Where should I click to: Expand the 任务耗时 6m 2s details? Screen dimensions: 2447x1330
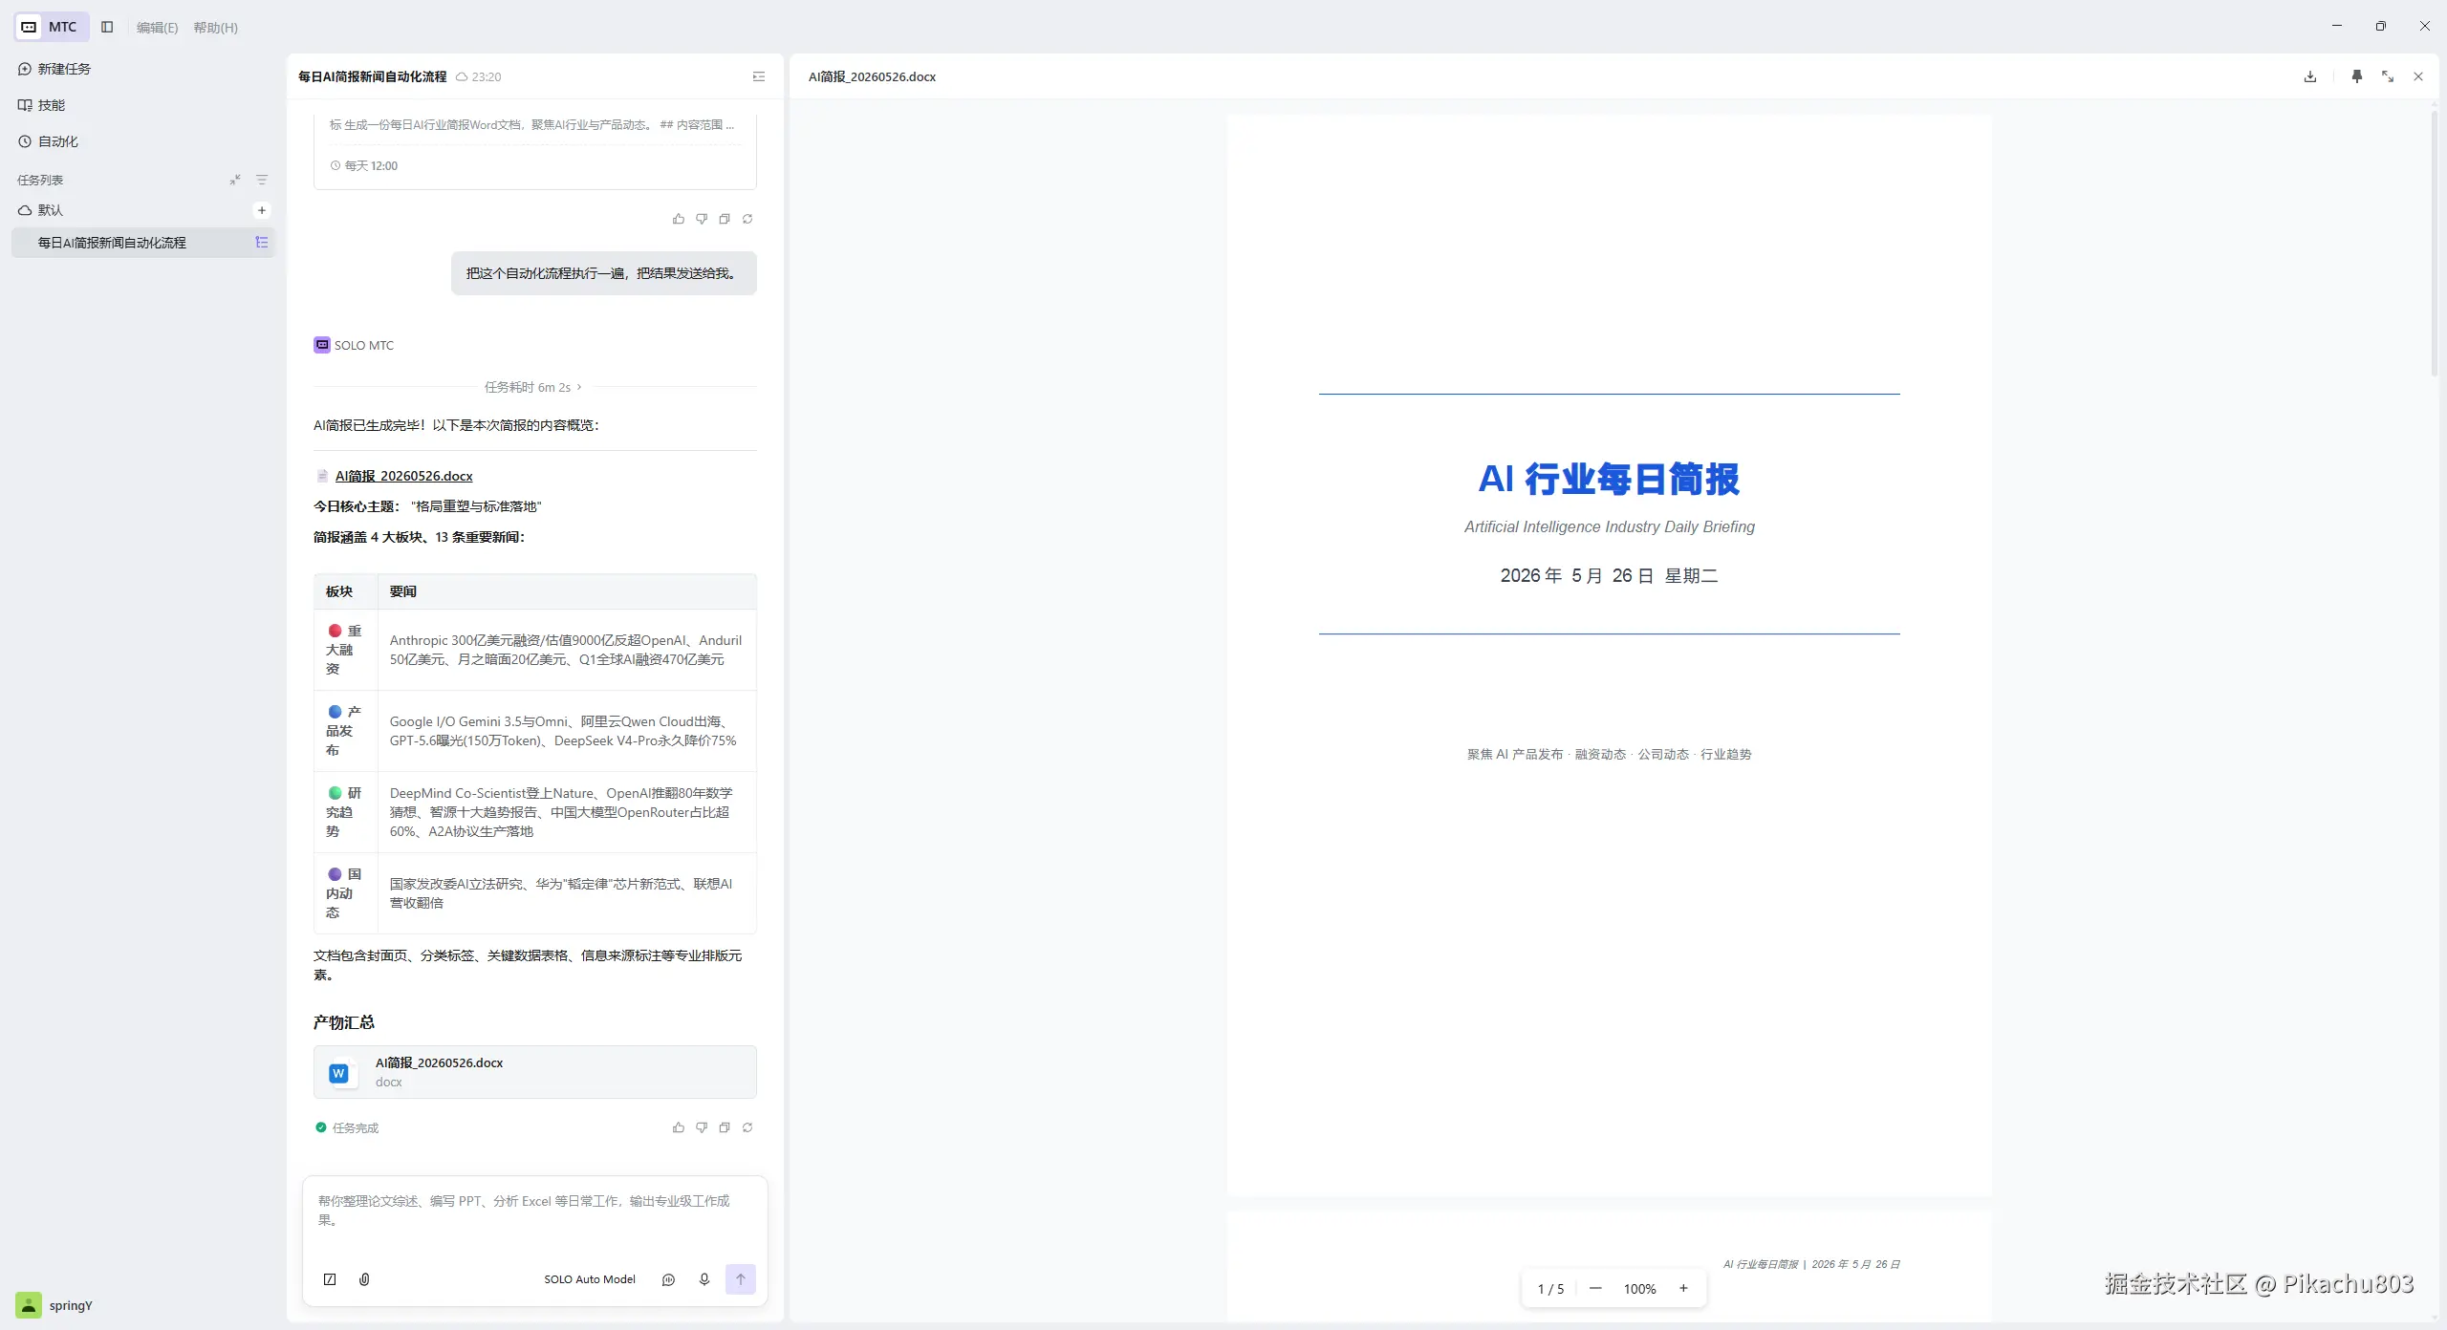(533, 387)
